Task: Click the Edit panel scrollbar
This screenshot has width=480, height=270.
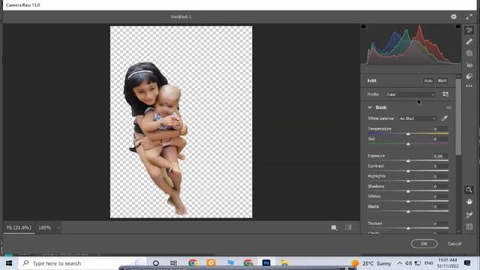Action: click(458, 116)
